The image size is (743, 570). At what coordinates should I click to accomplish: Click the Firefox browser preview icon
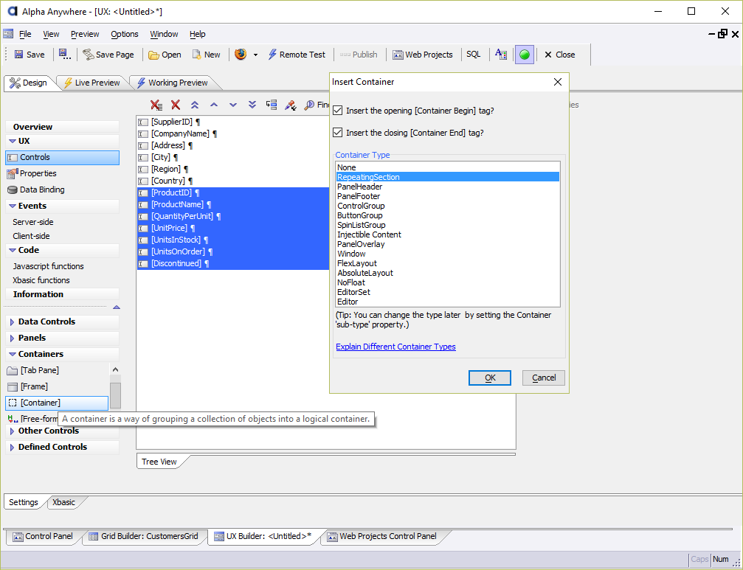pyautogui.click(x=241, y=54)
